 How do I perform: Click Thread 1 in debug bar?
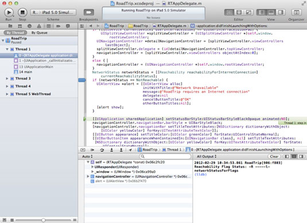(172, 150)
